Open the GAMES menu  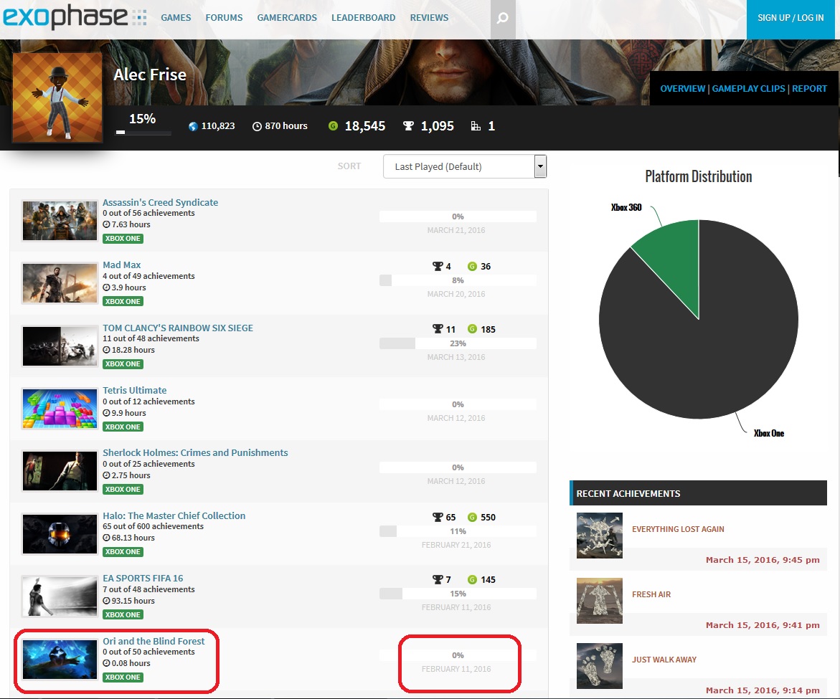point(176,18)
